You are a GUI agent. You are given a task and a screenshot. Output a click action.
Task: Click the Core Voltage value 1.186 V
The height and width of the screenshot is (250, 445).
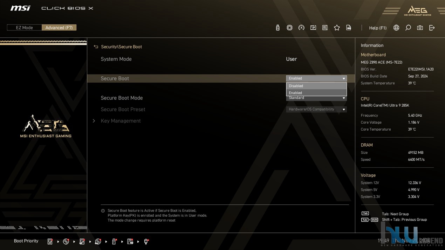click(413, 123)
